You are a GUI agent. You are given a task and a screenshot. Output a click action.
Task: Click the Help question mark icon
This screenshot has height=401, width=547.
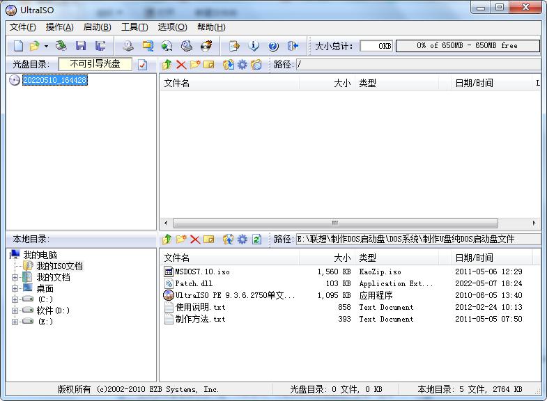pyautogui.click(x=273, y=46)
